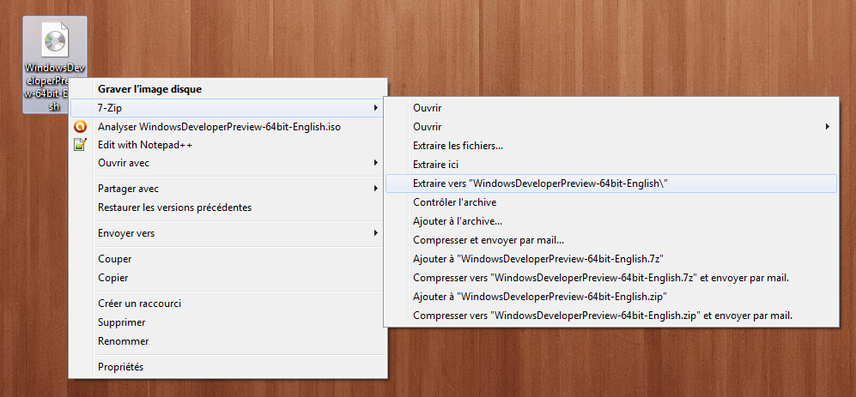
Task: Click the first Ouvrir in 7-Zip submenu
Action: 428,108
